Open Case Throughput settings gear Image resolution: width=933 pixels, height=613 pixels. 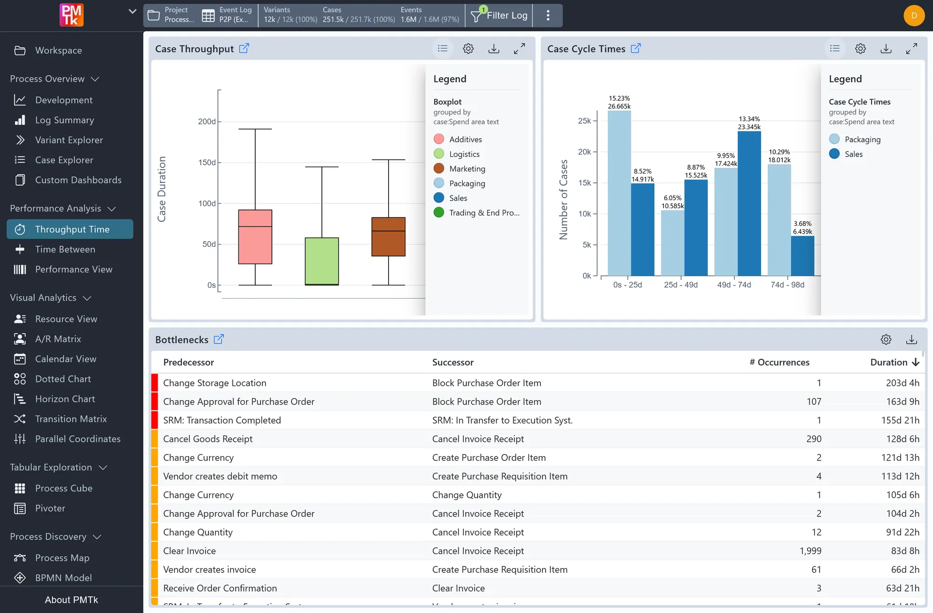(x=468, y=49)
